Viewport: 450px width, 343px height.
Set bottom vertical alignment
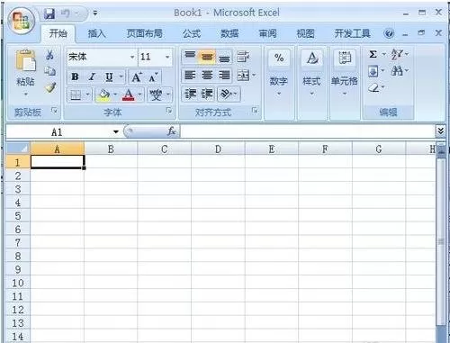coord(224,58)
